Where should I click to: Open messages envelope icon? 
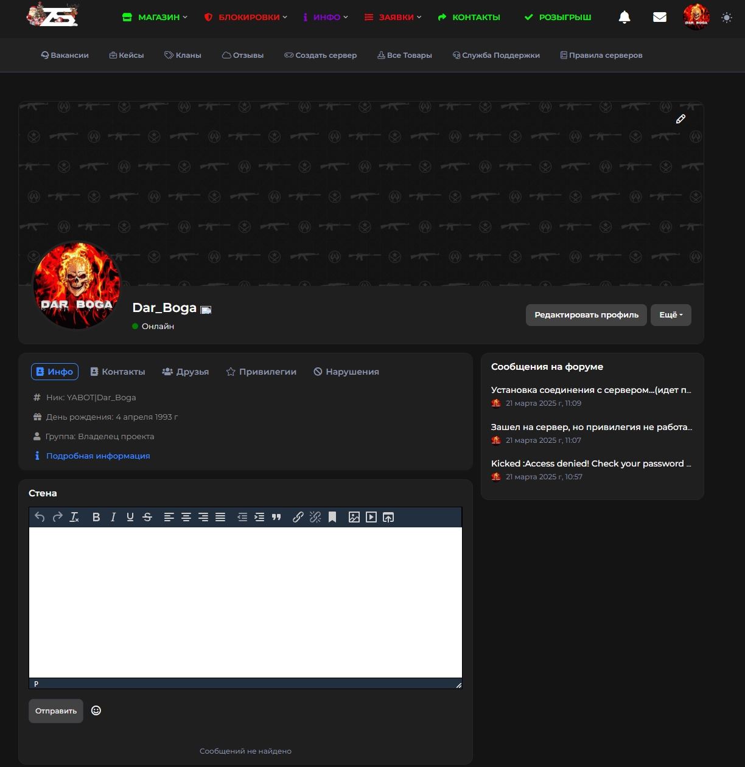point(660,17)
